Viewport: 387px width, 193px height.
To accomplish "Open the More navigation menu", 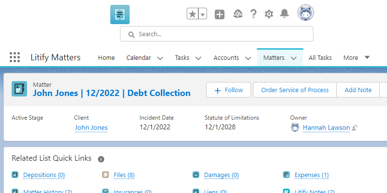I will pos(356,57).
